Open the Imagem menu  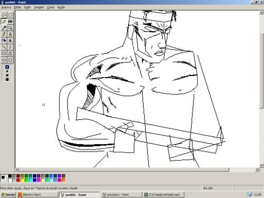39,7
